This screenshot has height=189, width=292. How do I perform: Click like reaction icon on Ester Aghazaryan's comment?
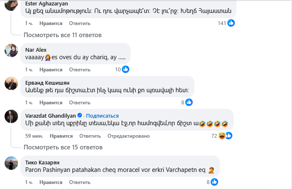click(231, 23)
